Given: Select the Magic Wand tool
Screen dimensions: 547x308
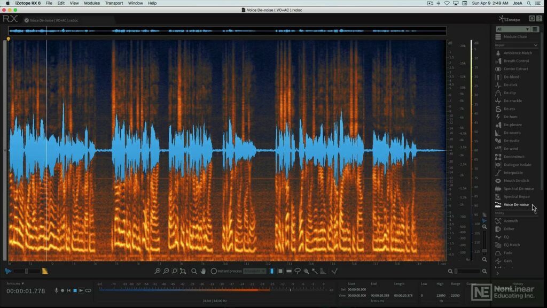Looking at the screenshot, I should (315, 271).
